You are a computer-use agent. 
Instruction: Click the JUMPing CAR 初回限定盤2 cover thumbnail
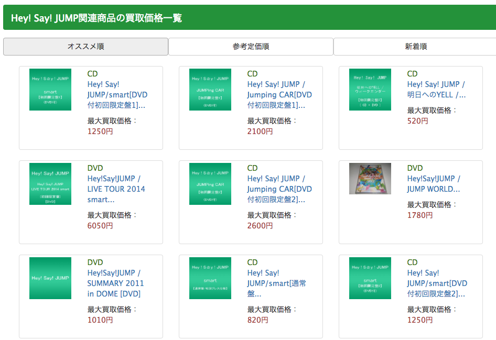click(x=210, y=184)
